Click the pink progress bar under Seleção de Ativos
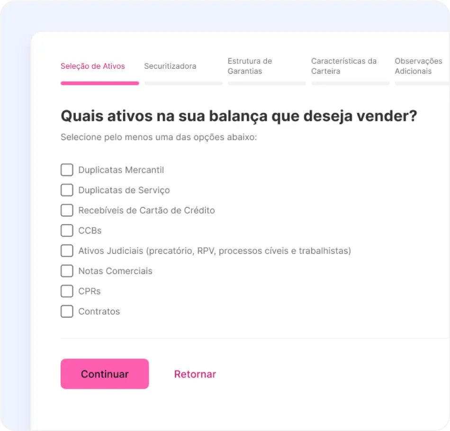 click(99, 83)
